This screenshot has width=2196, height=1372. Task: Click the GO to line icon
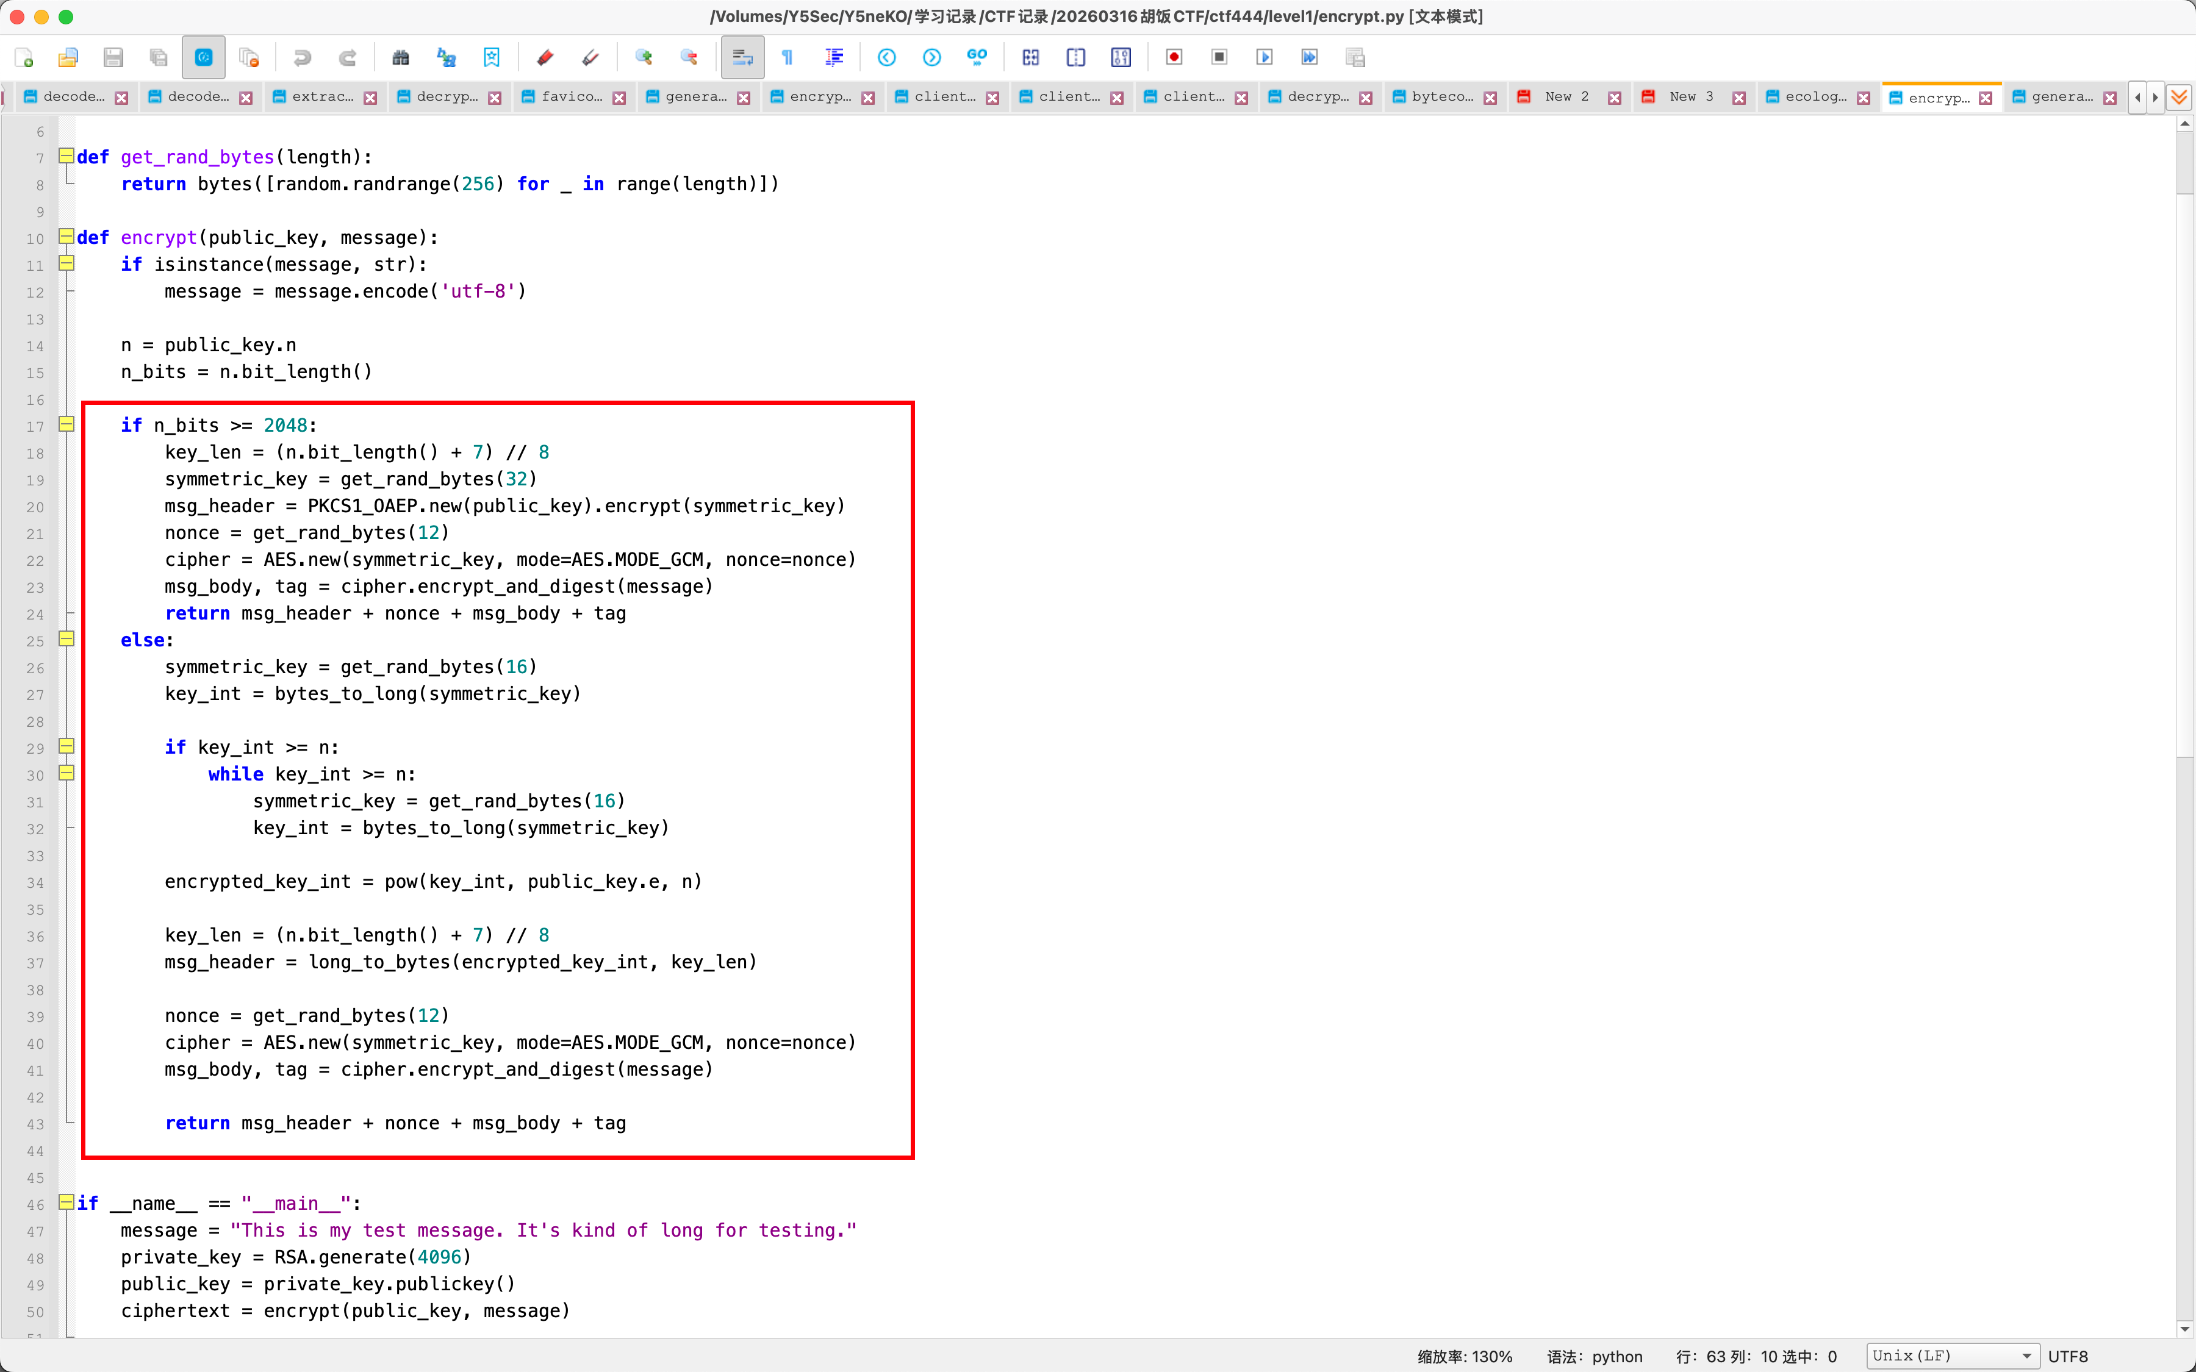point(977,57)
